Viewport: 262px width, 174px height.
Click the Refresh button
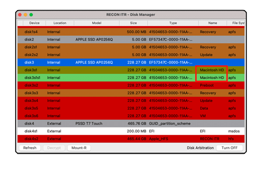tap(30, 148)
